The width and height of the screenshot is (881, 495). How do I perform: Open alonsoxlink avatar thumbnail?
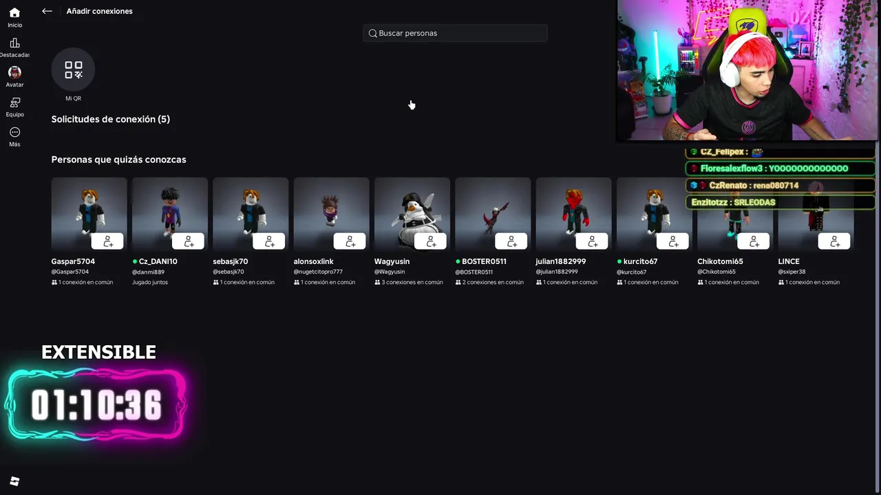point(331,215)
